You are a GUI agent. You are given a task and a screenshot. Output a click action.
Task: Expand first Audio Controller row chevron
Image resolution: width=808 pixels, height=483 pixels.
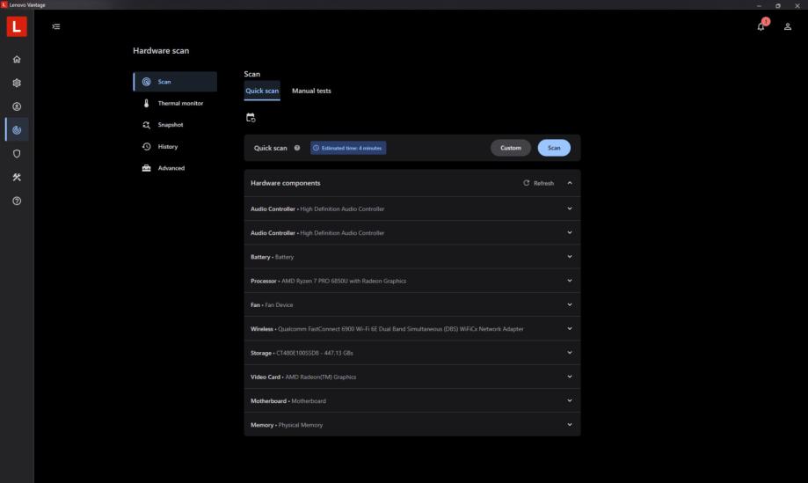click(570, 209)
